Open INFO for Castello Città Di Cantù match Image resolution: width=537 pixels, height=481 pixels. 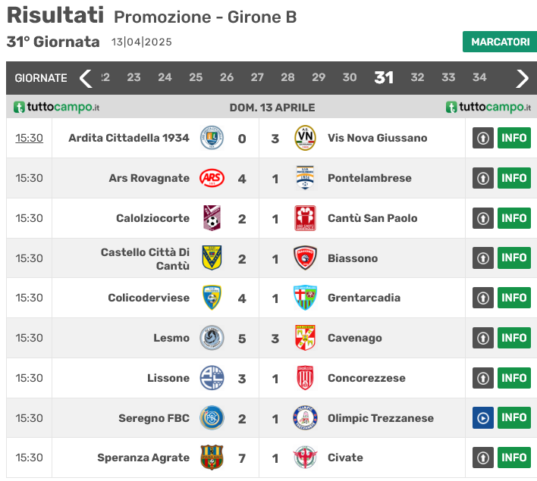point(513,258)
